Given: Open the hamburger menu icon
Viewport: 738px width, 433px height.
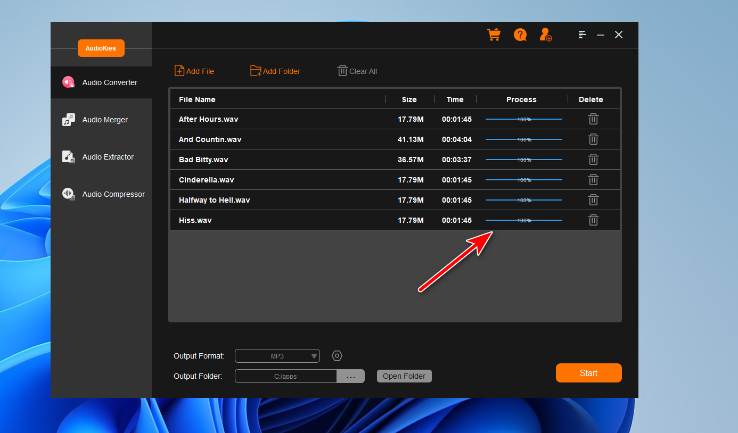Looking at the screenshot, I should (582, 35).
